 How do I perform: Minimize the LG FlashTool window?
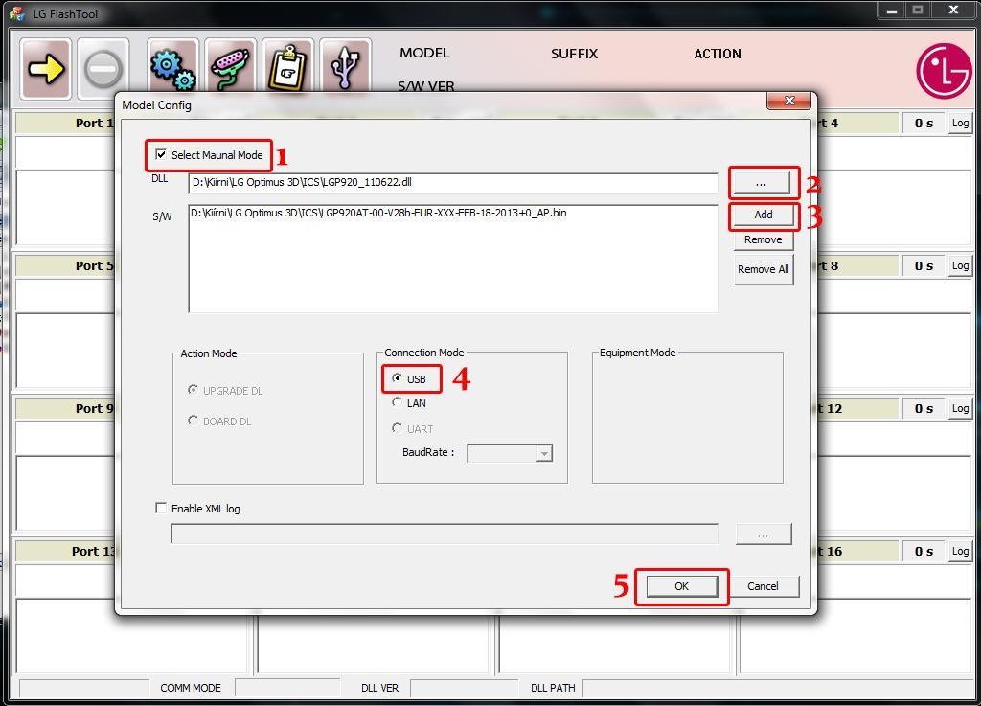pos(891,11)
